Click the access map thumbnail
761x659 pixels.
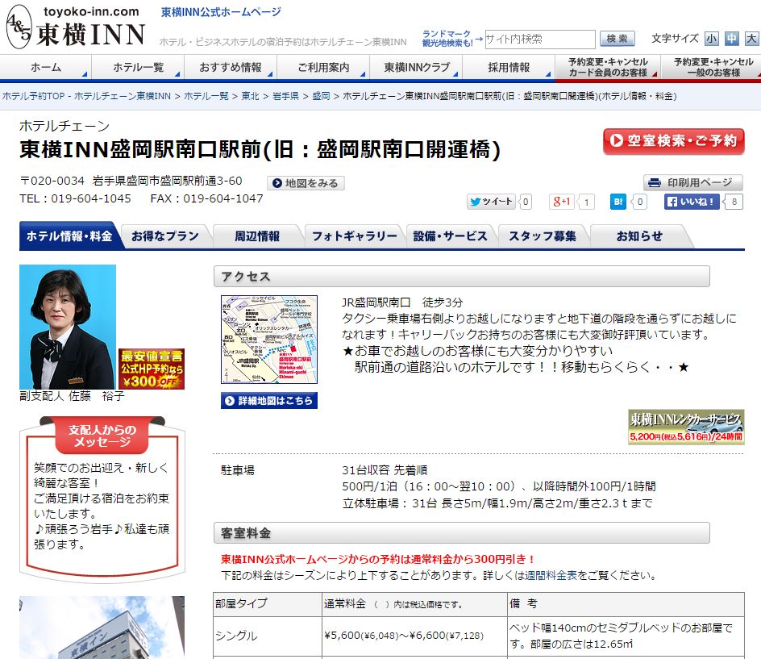pos(269,340)
